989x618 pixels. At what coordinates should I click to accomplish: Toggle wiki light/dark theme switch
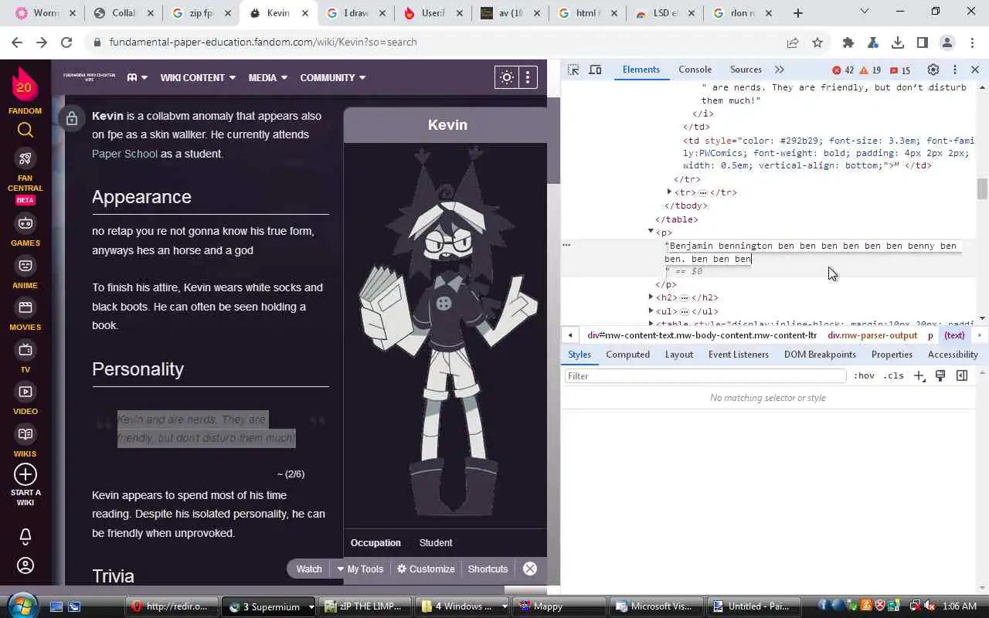click(x=506, y=77)
